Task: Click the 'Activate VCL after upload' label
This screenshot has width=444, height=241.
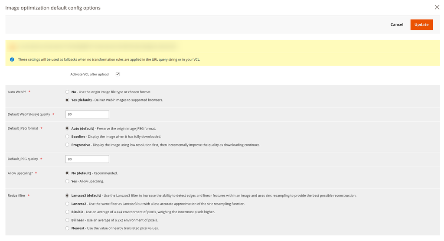Action: click(89, 75)
